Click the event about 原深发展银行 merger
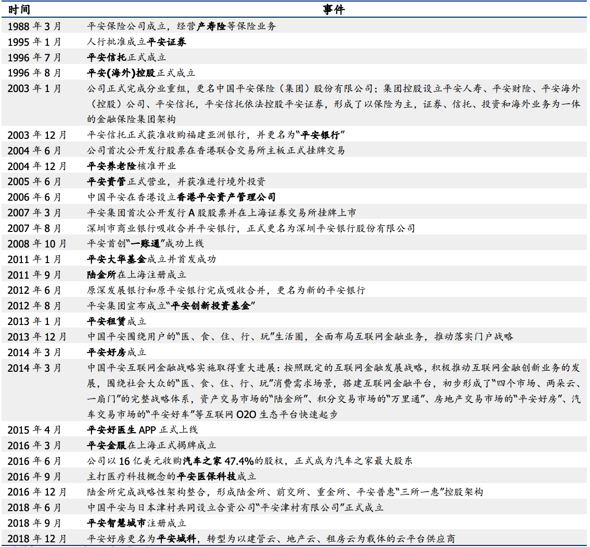 tap(226, 290)
